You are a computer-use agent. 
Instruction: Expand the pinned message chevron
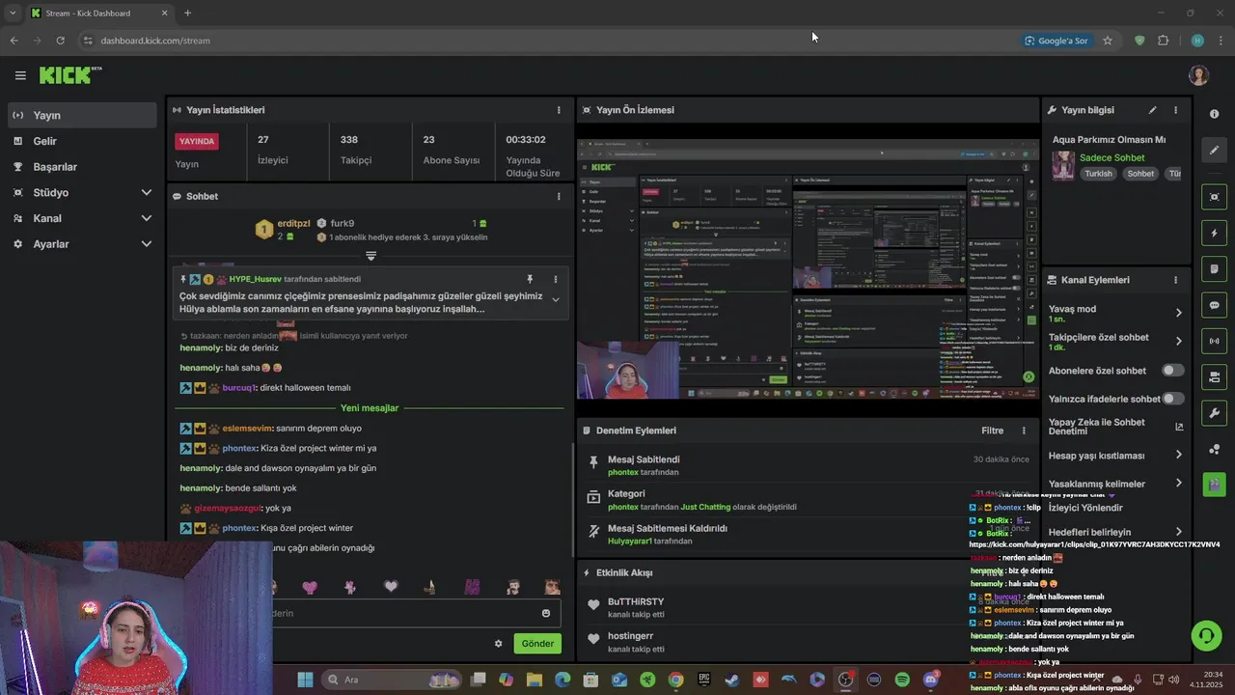click(x=555, y=300)
